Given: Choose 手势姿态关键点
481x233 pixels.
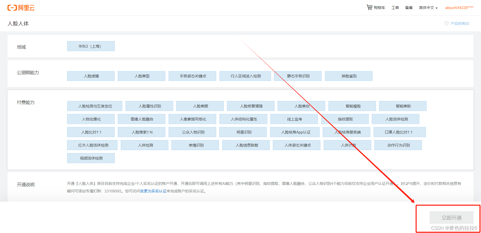Looking at the screenshot, I should [192, 76].
